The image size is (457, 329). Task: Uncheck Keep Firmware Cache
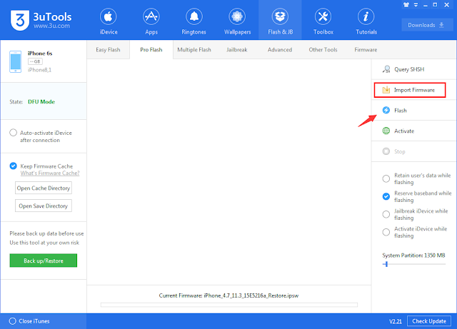(x=13, y=166)
